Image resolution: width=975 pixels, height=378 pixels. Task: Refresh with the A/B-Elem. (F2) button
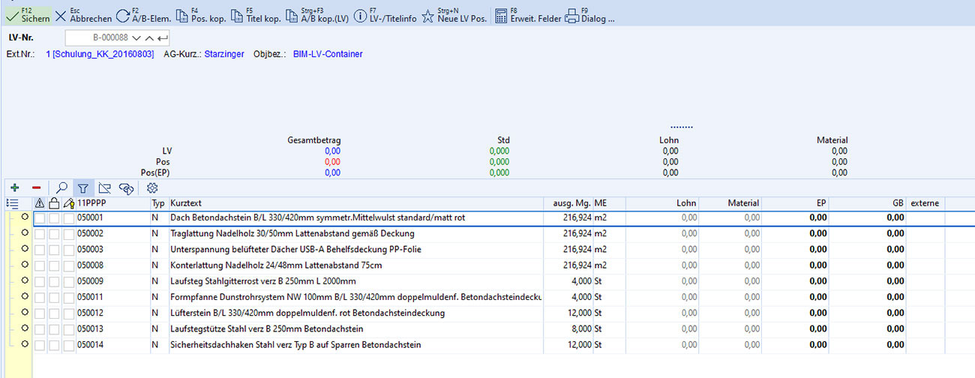coord(144,16)
